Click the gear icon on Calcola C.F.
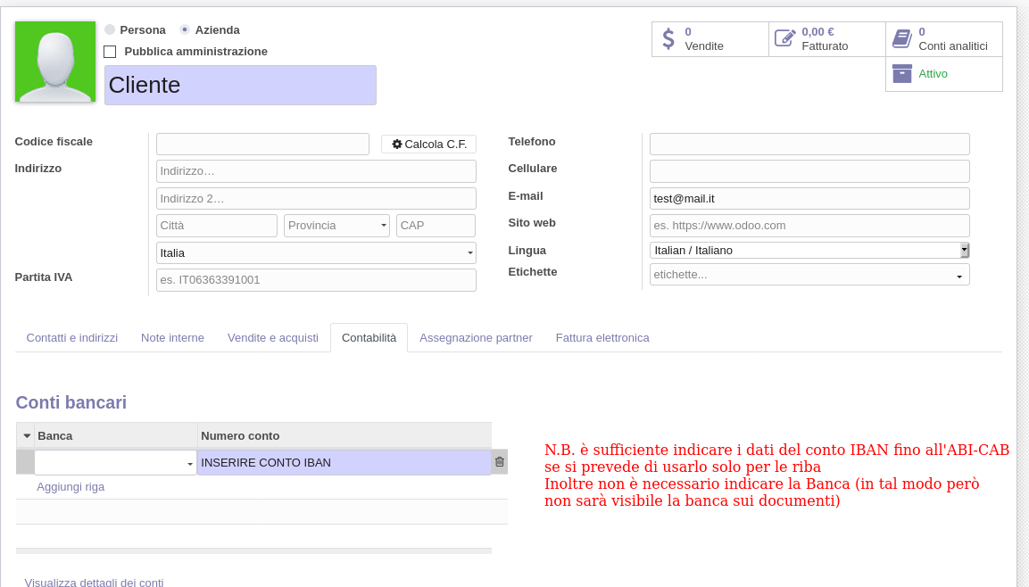Screen dimensions: 1029x587 click(x=397, y=144)
